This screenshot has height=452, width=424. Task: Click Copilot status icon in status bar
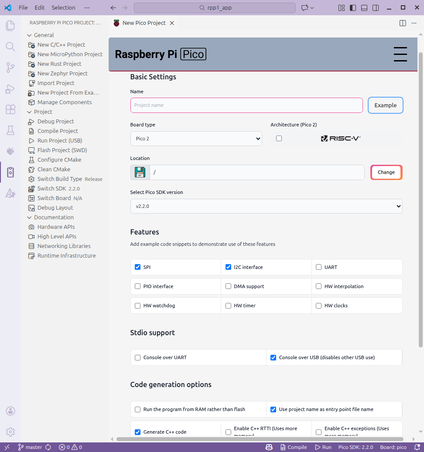pyautogui.click(x=269, y=447)
